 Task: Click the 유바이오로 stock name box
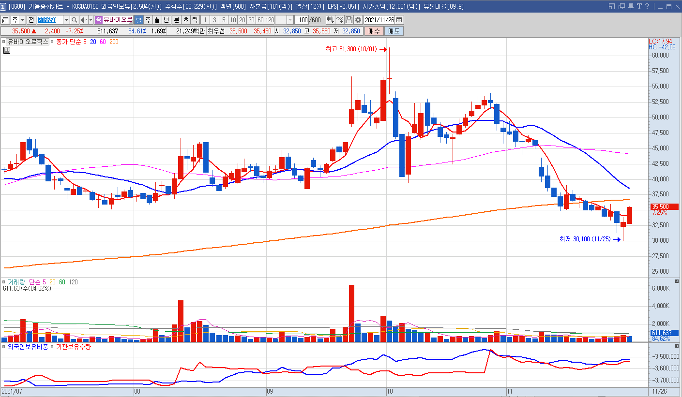coord(118,20)
